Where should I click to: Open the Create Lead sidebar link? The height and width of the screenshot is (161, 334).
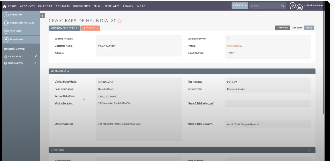pyautogui.click(x=16, y=15)
